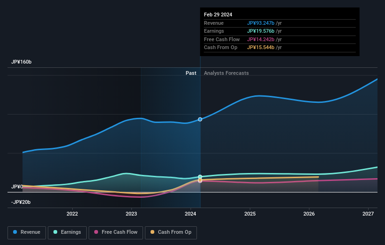Click the -JP¥20b y-axis label
385x245 pixels.
click(21, 202)
